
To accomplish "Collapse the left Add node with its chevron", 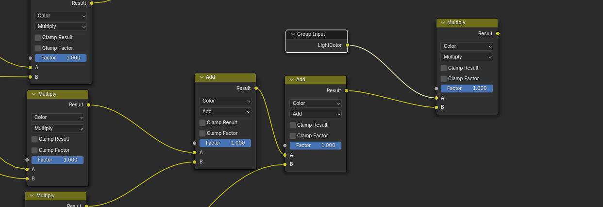I will tap(201, 77).
